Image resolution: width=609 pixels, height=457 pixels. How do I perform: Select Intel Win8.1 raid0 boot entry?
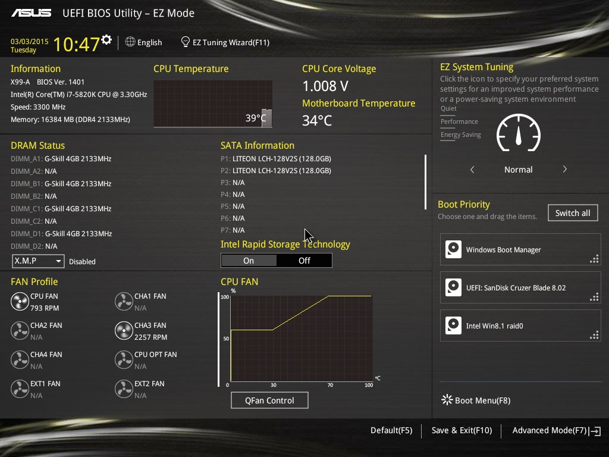pos(520,325)
